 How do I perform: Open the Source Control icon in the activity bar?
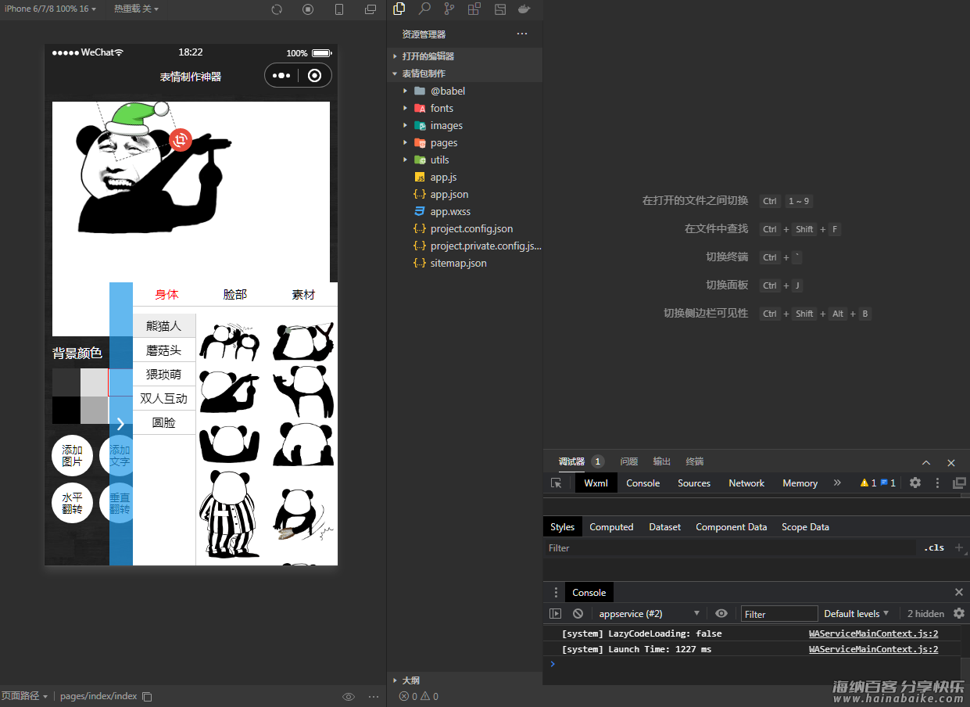coord(449,9)
